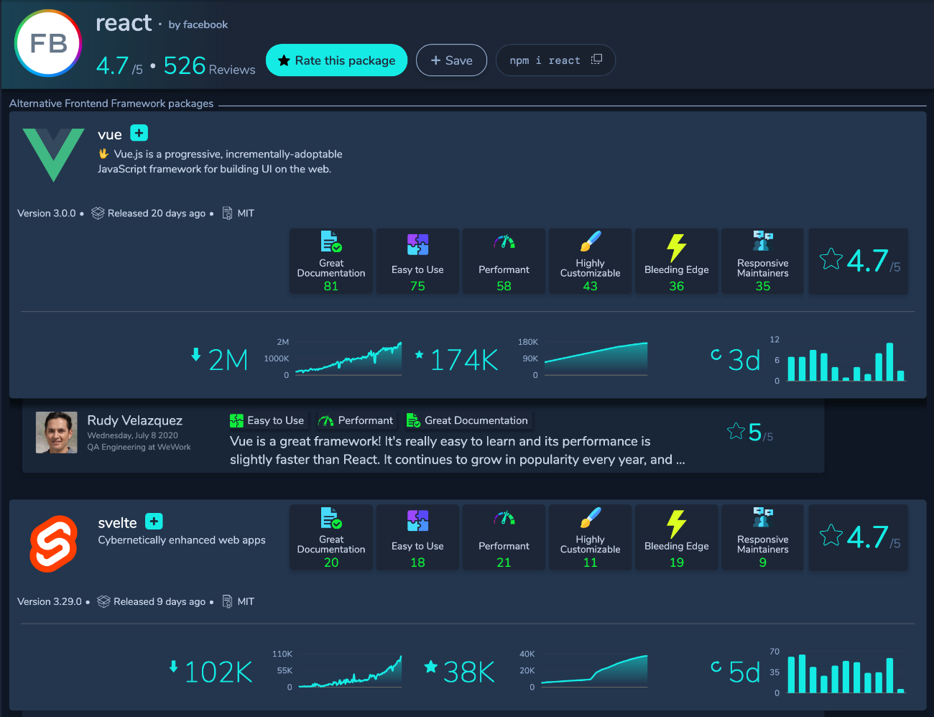934x717 pixels.
Task: Add svelte with the plus icon
Action: [154, 521]
